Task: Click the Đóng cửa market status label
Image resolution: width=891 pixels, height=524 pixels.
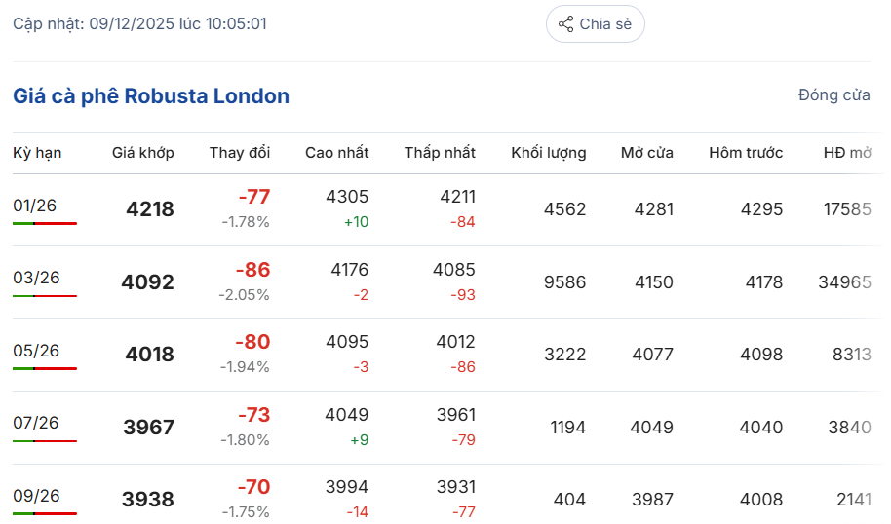Action: coord(833,95)
